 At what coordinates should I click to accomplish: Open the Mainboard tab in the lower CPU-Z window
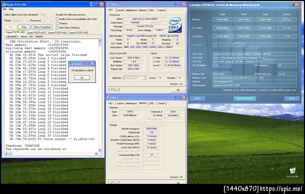(131, 104)
